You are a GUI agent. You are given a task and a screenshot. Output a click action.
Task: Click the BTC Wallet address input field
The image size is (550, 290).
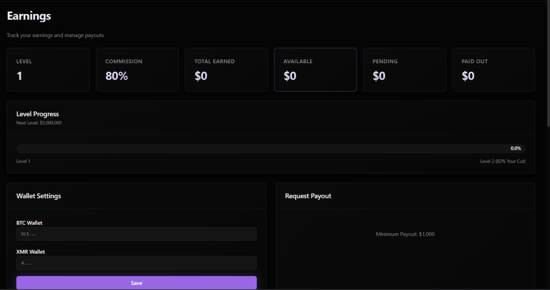(136, 234)
